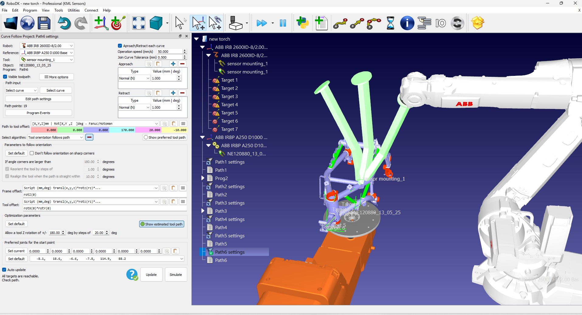Click the Edit path settings button
The width and height of the screenshot is (582, 315).
[x=38, y=99]
